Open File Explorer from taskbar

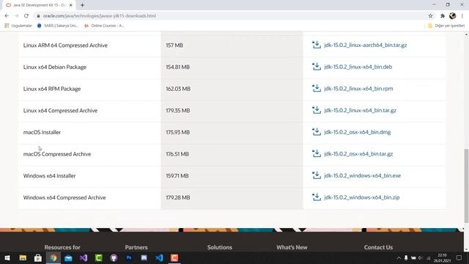point(23,257)
